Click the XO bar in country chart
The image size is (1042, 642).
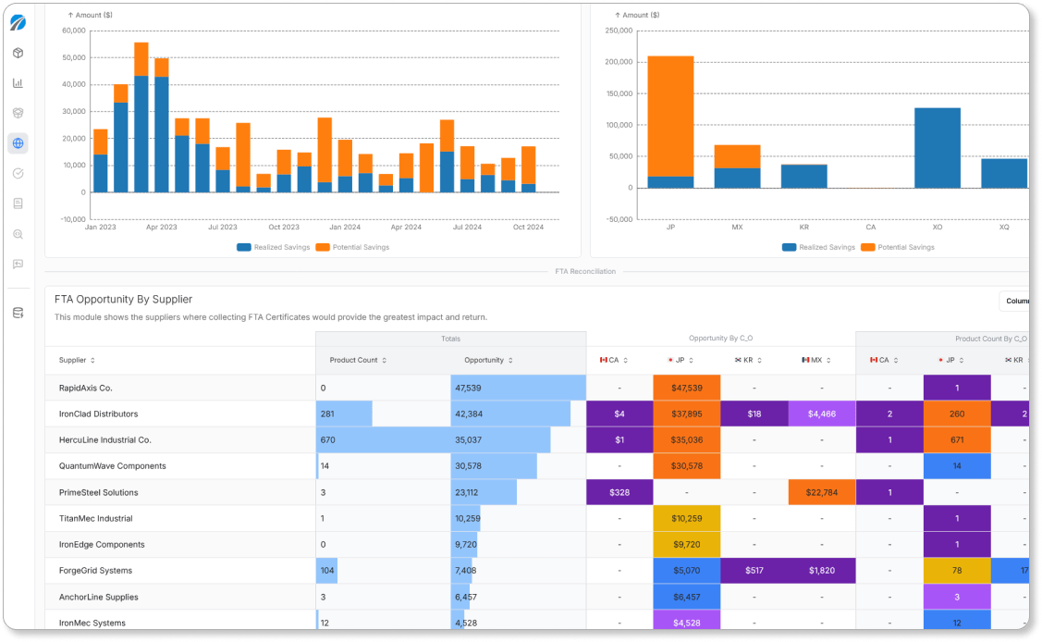click(x=937, y=148)
